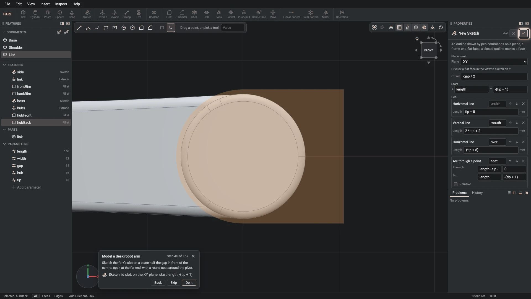Collapse the FEATURES tree section
Image resolution: width=531 pixels, height=299 pixels.
click(4, 65)
